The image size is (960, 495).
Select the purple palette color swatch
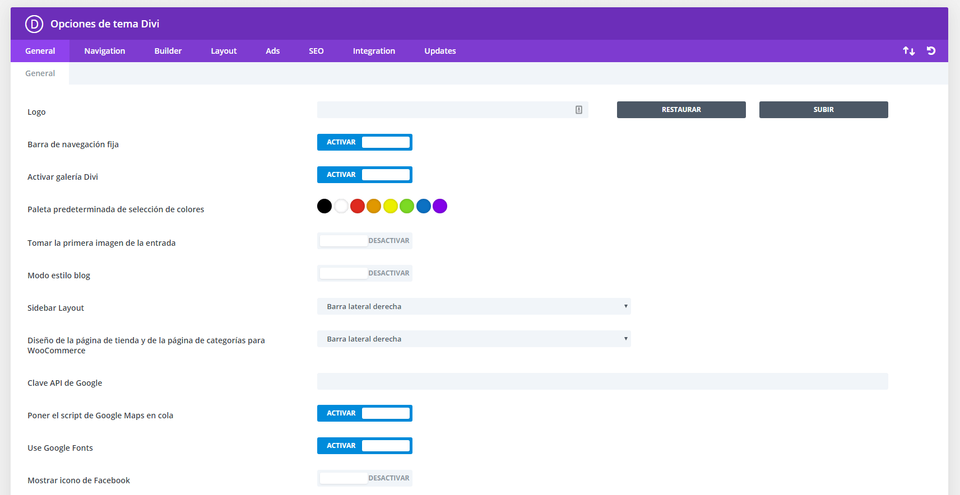tap(440, 206)
